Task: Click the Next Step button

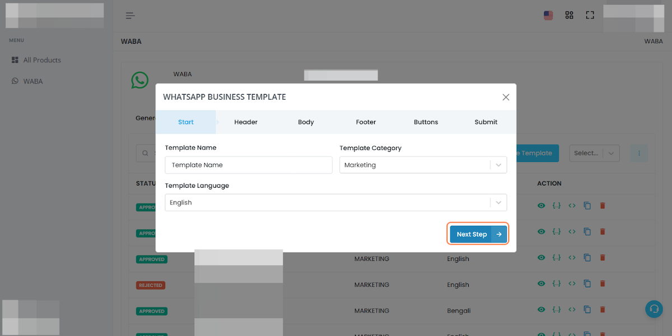Action: 478,234
